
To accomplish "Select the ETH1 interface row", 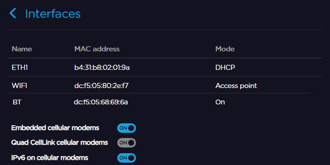I will click(20, 67).
